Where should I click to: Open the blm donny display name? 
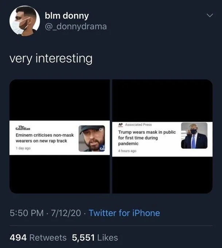pyautogui.click(x=66, y=16)
